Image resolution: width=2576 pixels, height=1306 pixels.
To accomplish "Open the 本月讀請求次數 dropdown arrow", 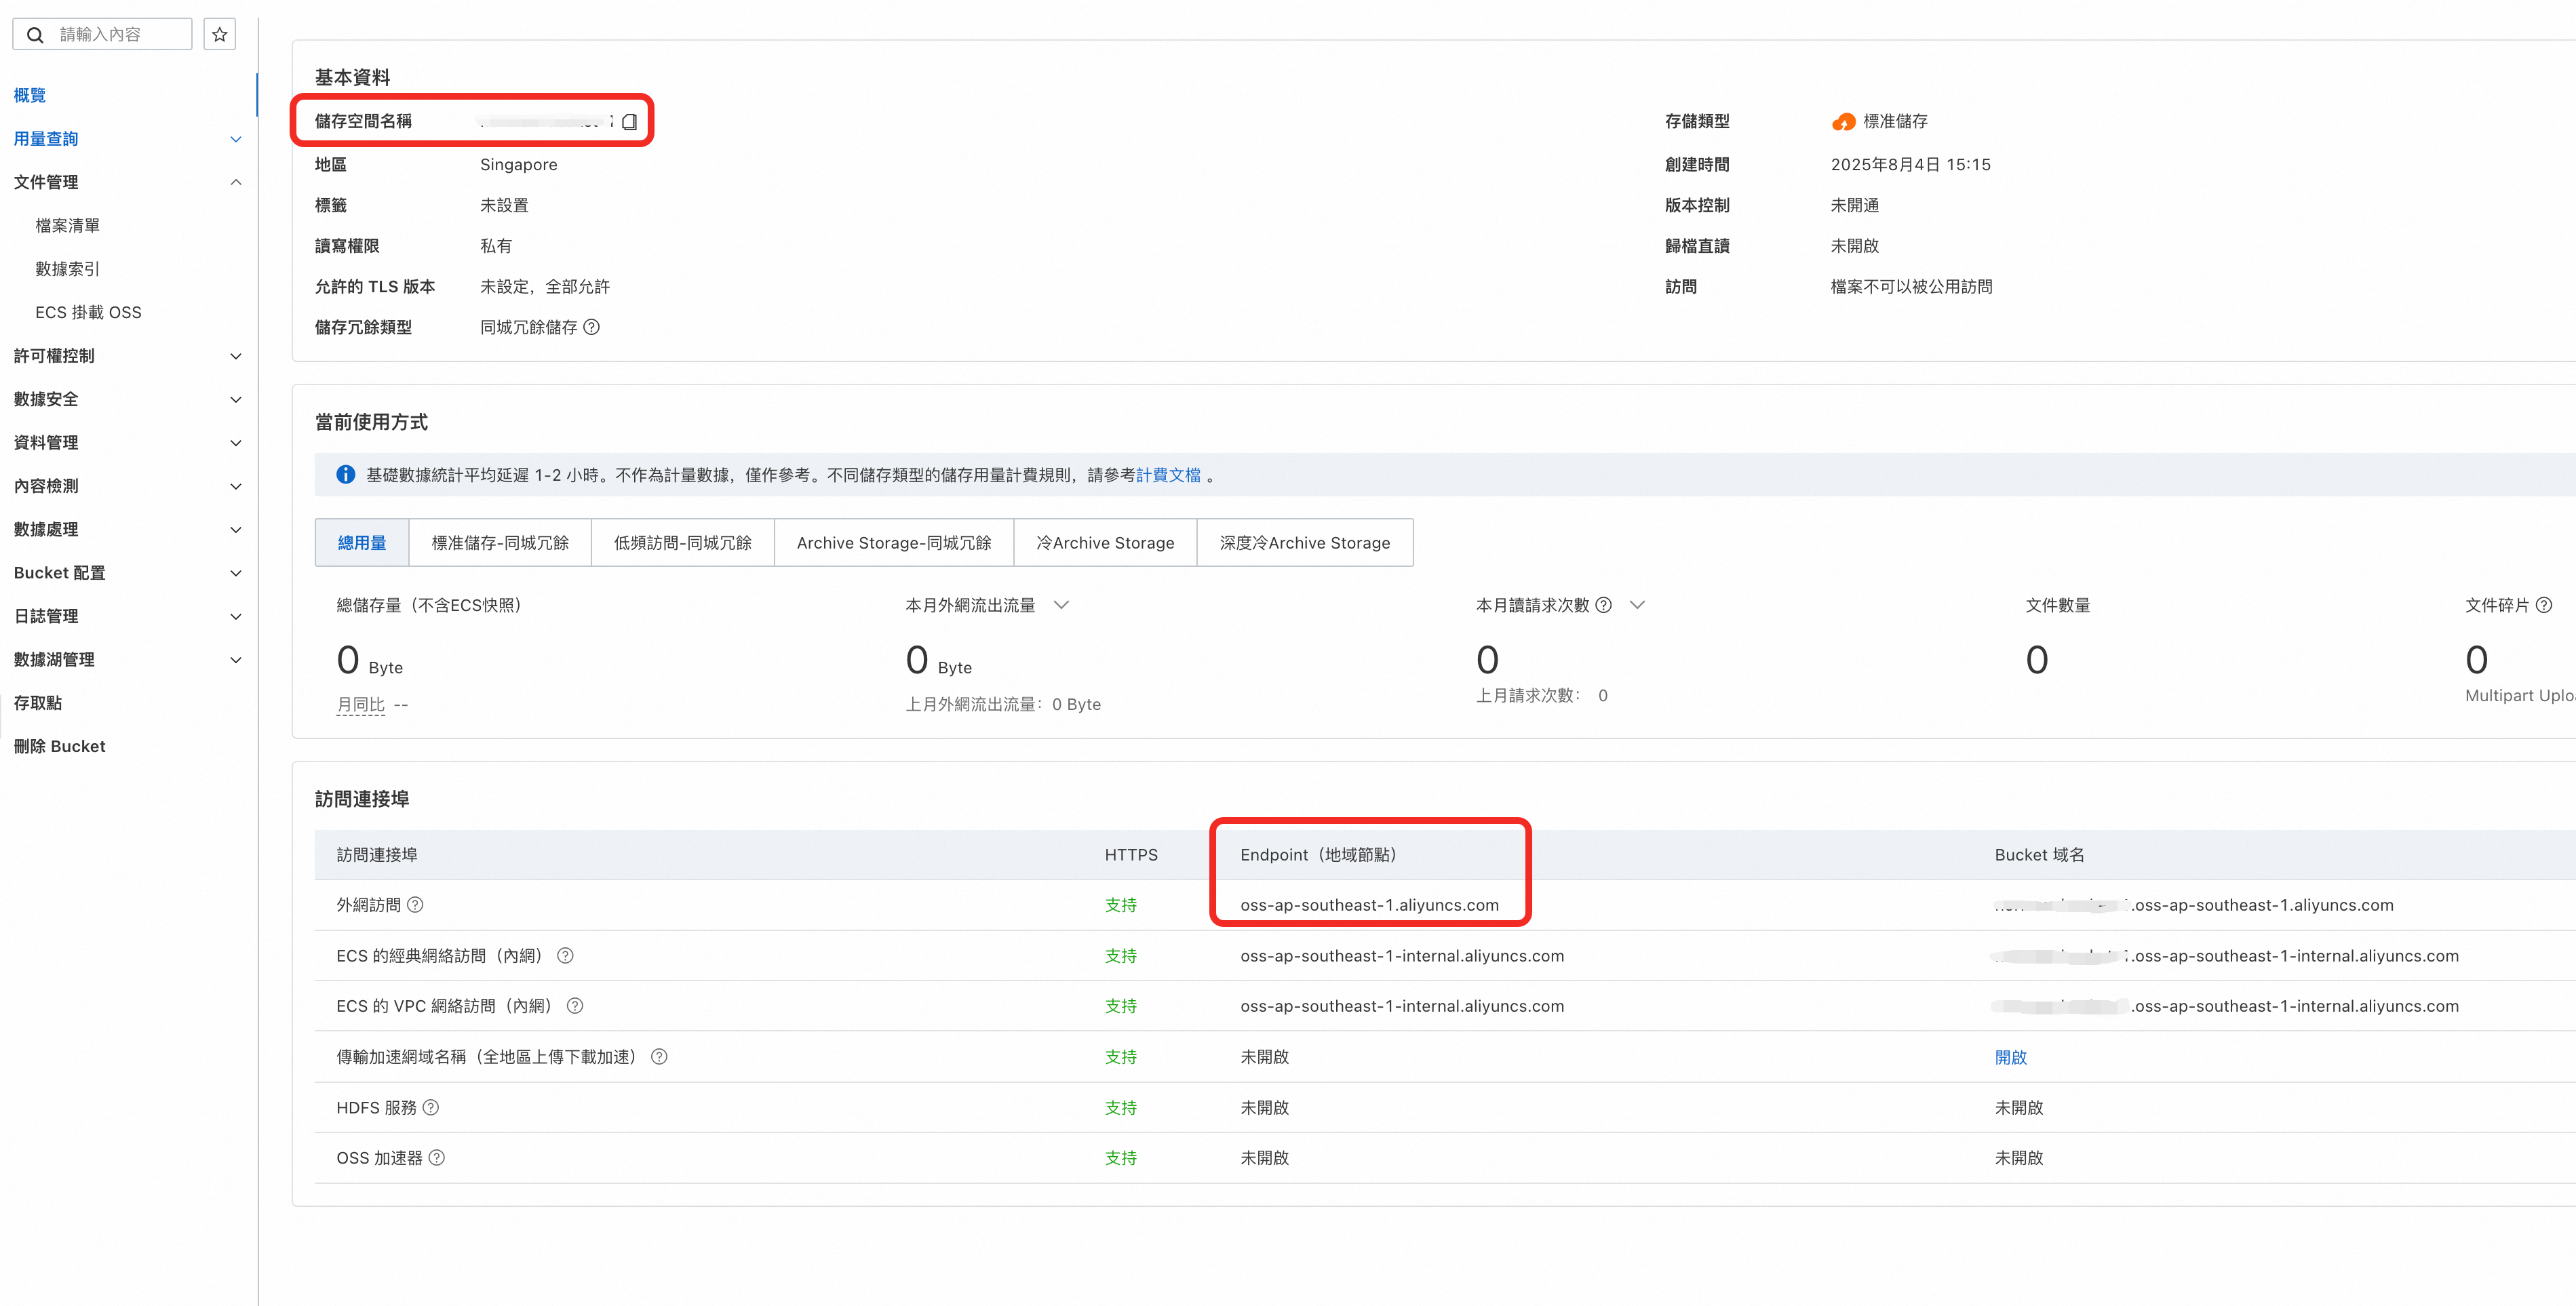I will (1637, 605).
